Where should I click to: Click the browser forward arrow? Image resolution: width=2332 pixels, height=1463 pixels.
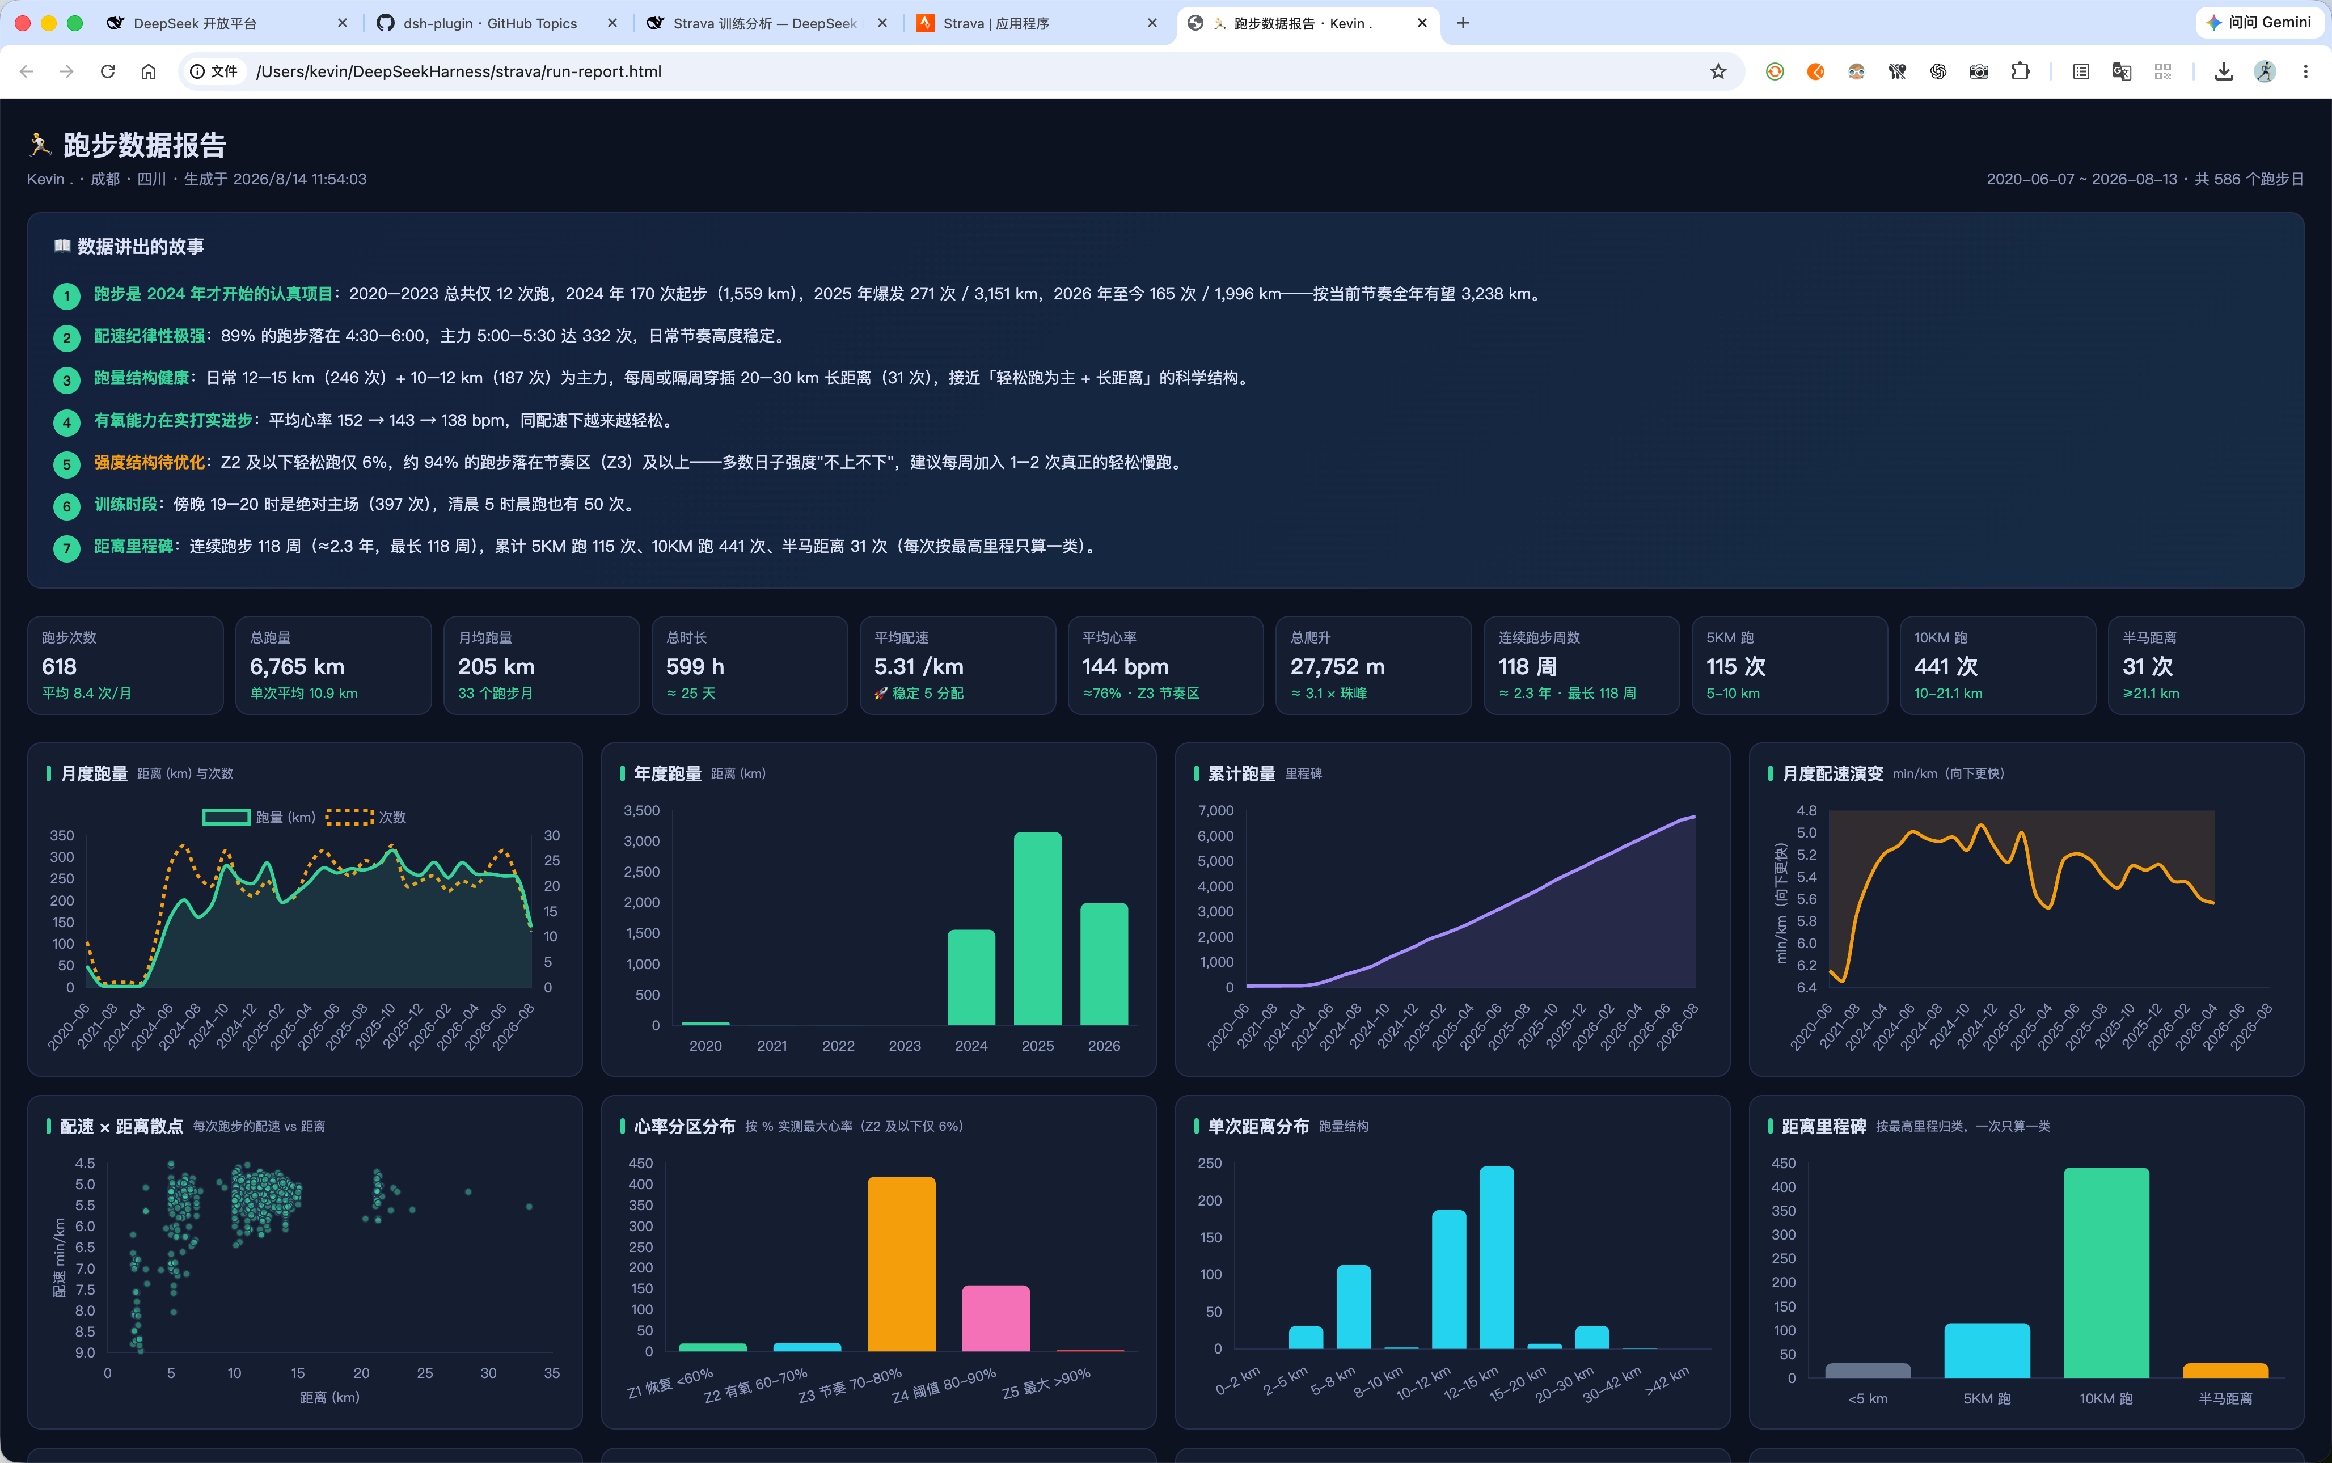pyautogui.click(x=67, y=71)
